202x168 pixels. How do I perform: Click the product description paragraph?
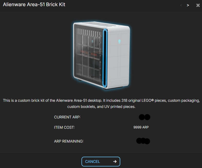click(101, 104)
